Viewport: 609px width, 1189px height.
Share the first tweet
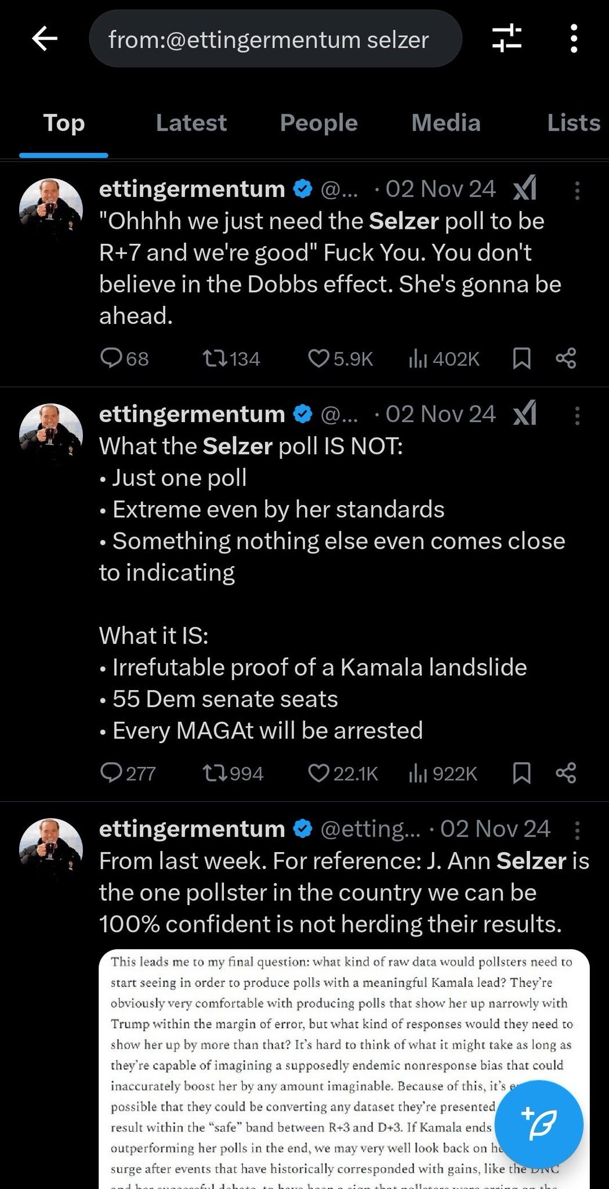pos(565,358)
